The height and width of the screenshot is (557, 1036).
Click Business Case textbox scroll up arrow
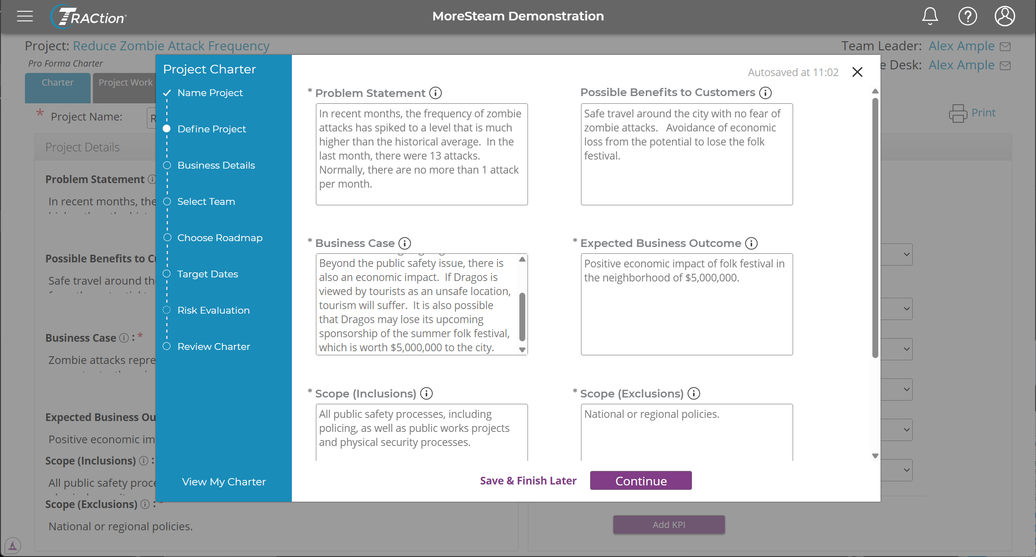click(522, 259)
